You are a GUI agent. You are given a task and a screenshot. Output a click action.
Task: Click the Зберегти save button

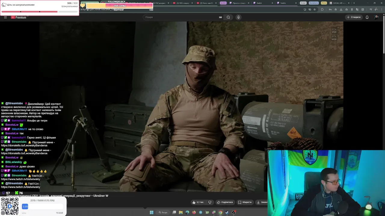pyautogui.click(x=245, y=202)
